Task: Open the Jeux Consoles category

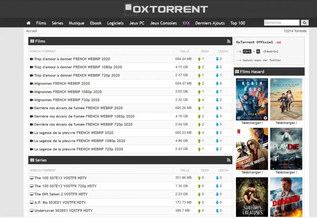Action: [163, 23]
